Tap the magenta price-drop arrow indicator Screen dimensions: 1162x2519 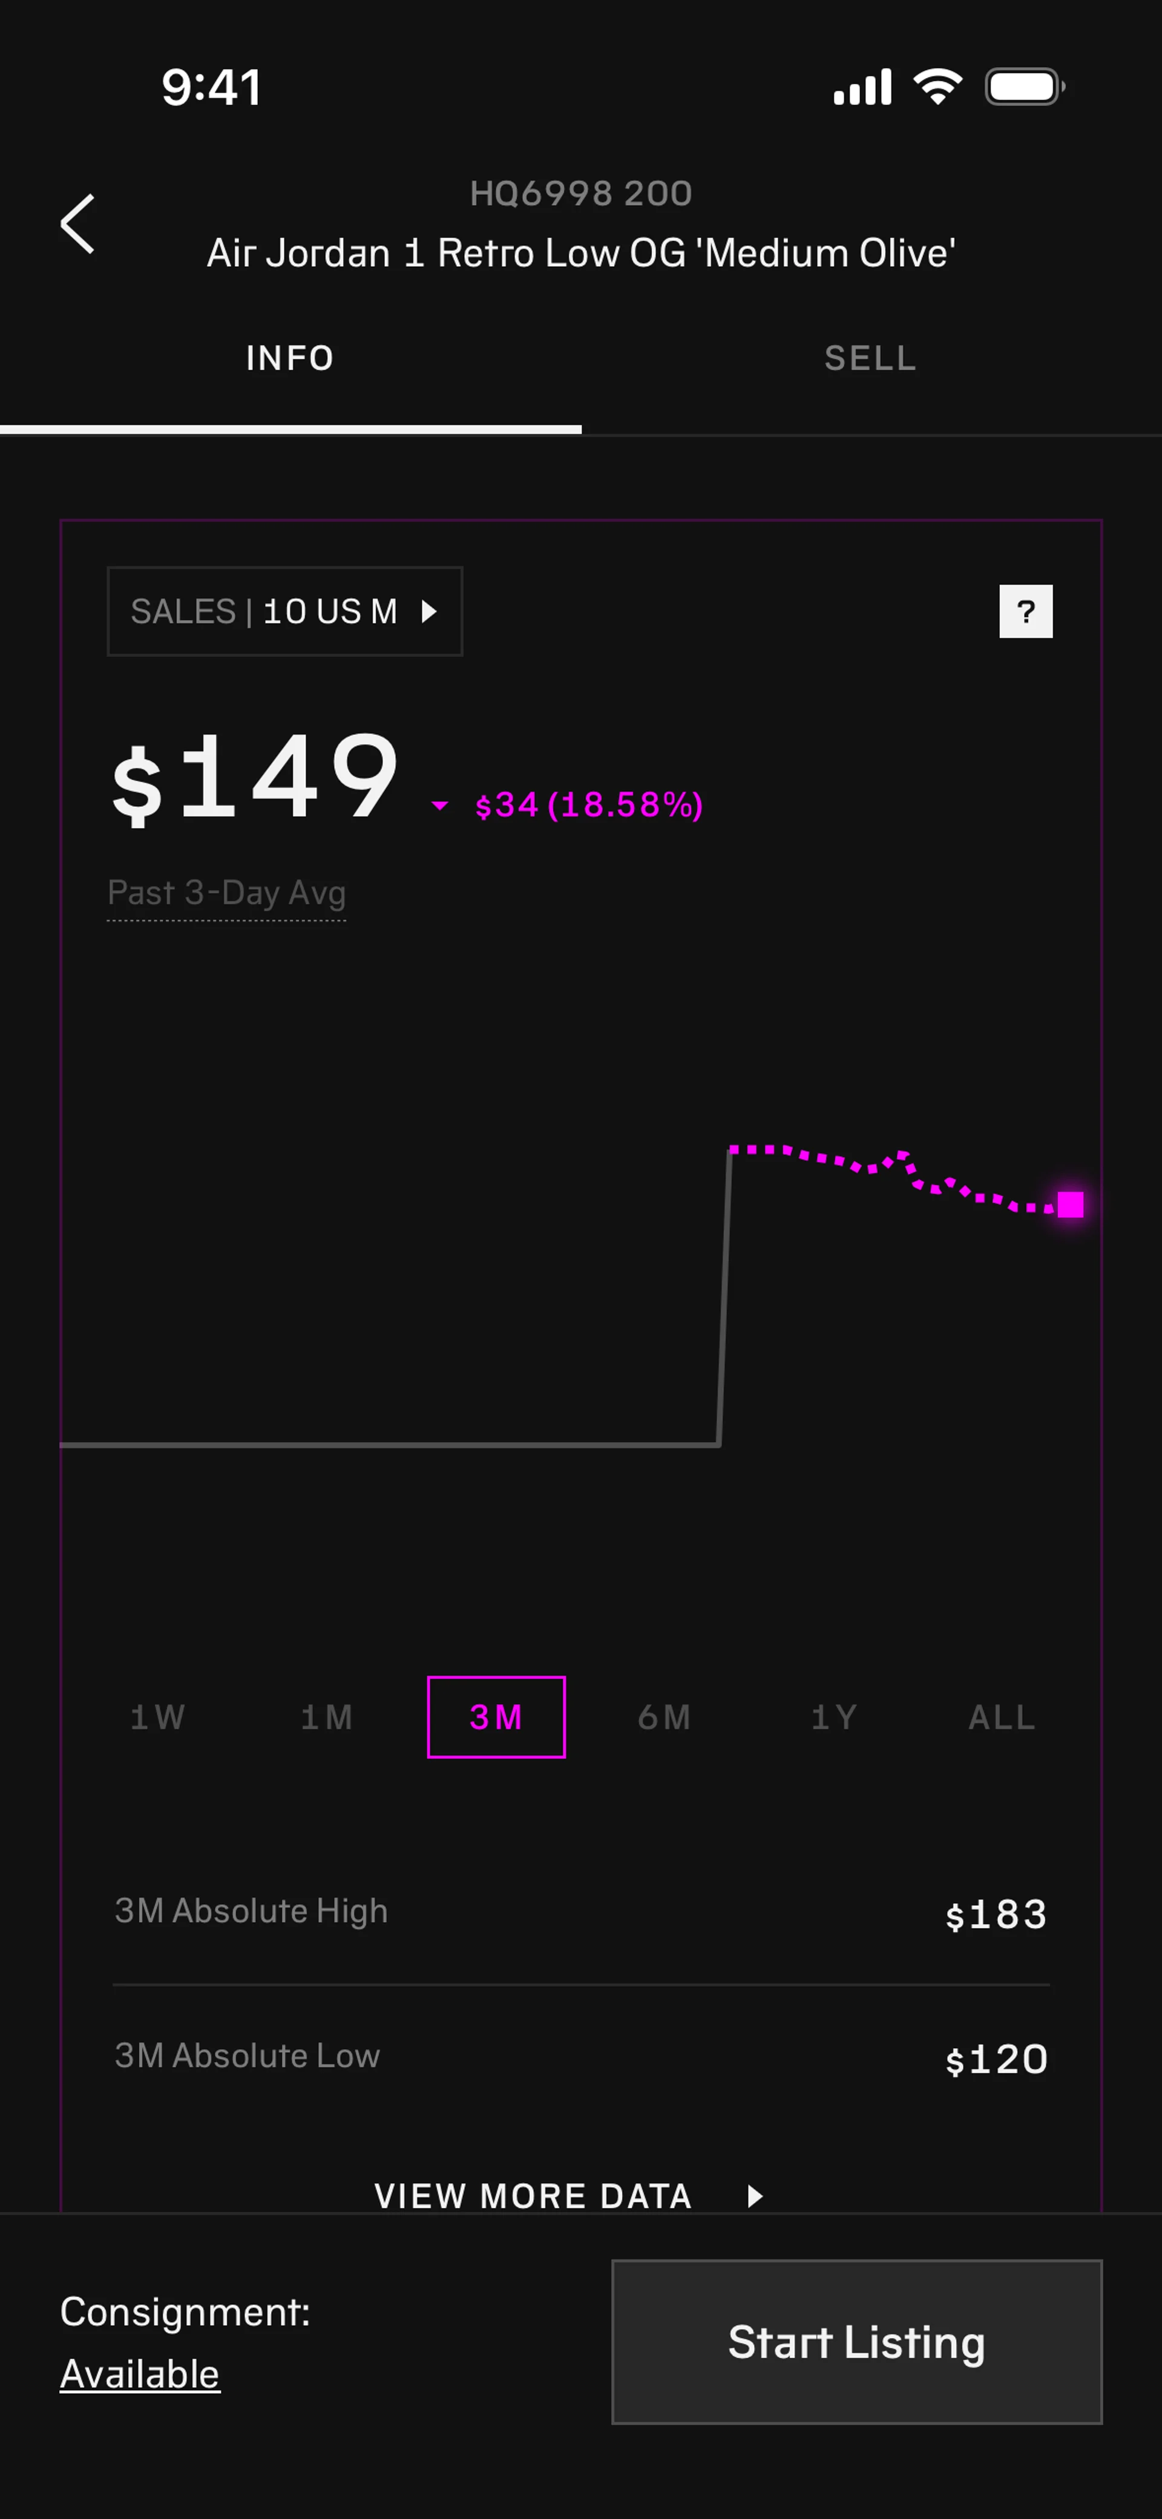pyautogui.click(x=440, y=806)
